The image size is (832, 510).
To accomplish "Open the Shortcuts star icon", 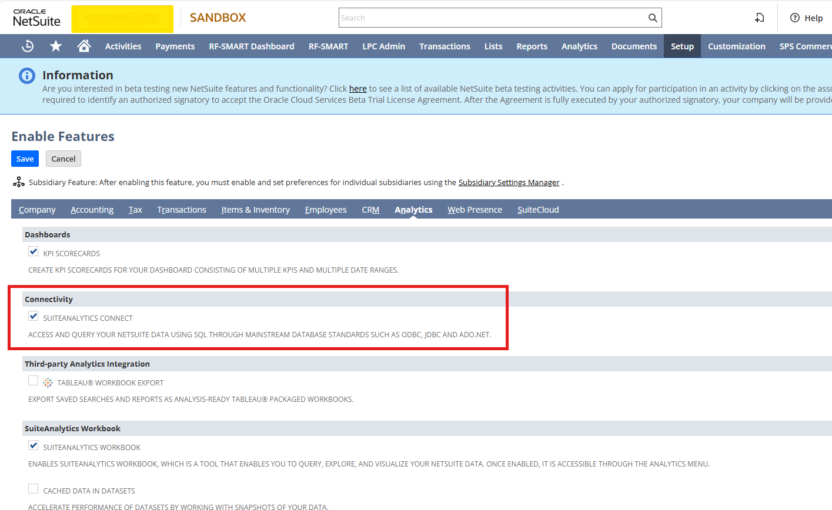I will pyautogui.click(x=56, y=46).
